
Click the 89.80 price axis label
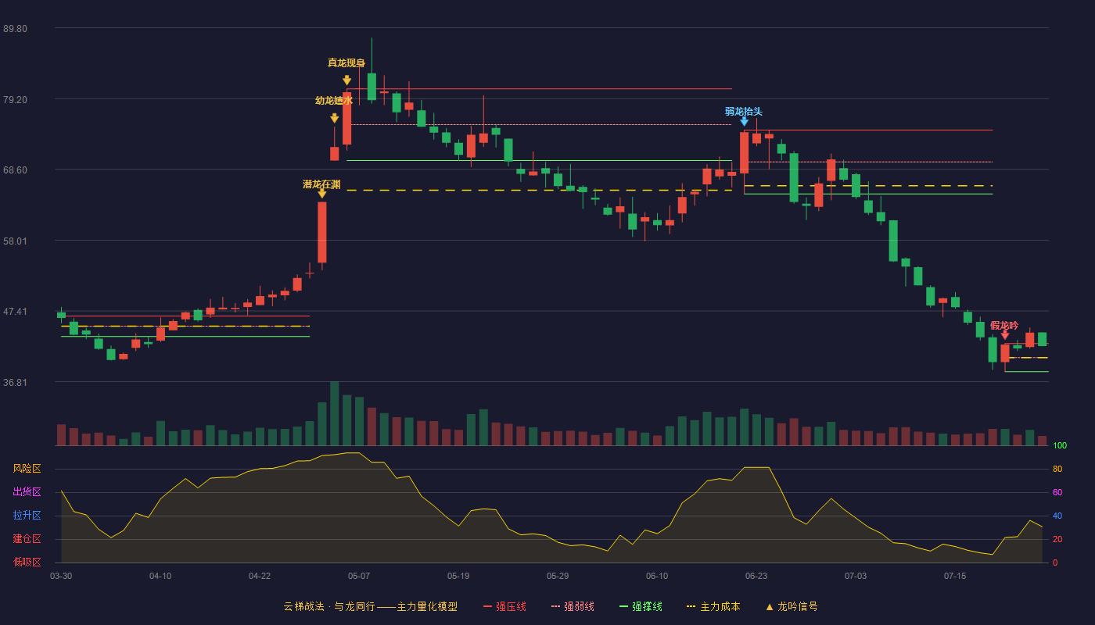[x=15, y=28]
